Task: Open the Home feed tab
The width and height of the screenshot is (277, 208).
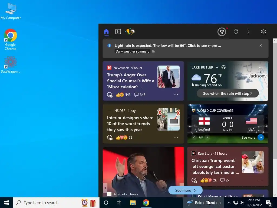Action: [x=106, y=32]
